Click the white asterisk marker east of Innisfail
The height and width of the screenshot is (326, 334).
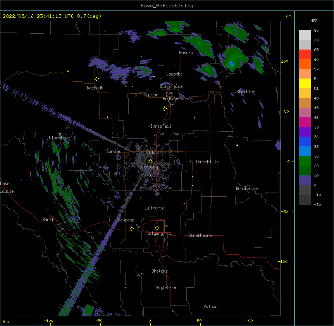[195, 117]
